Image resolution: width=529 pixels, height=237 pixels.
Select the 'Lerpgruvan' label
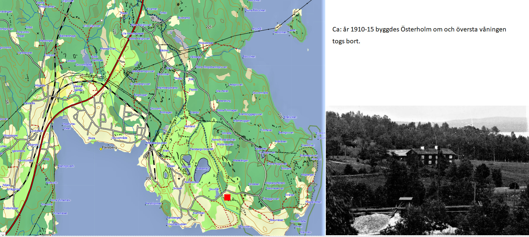(236, 85)
